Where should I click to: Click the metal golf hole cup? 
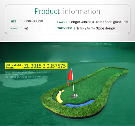pyautogui.click(x=74, y=96)
